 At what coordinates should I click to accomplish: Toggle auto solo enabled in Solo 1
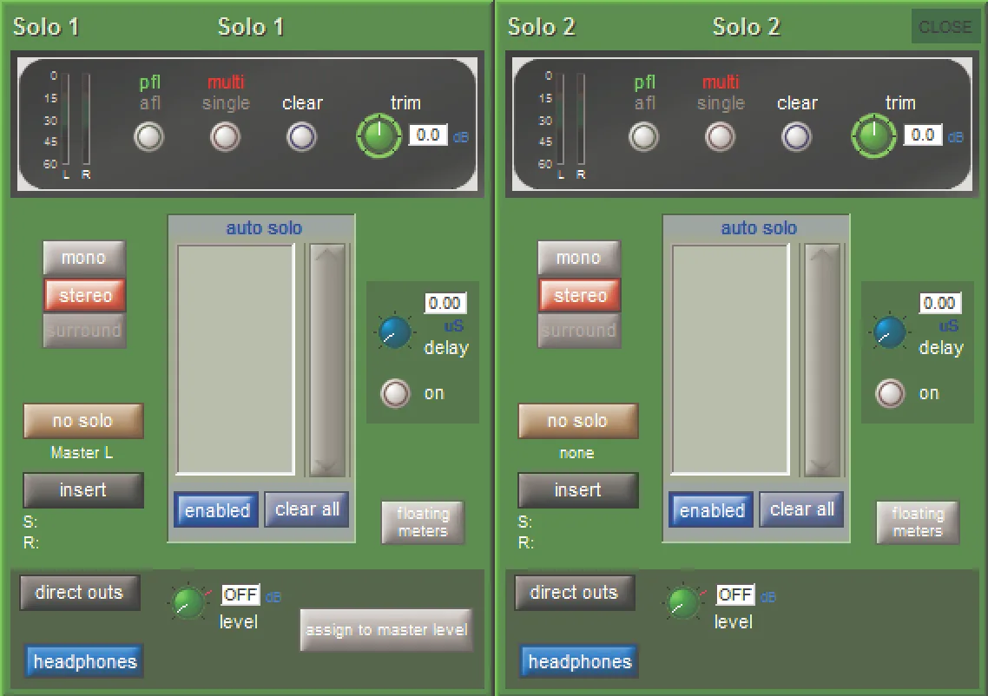point(217,509)
